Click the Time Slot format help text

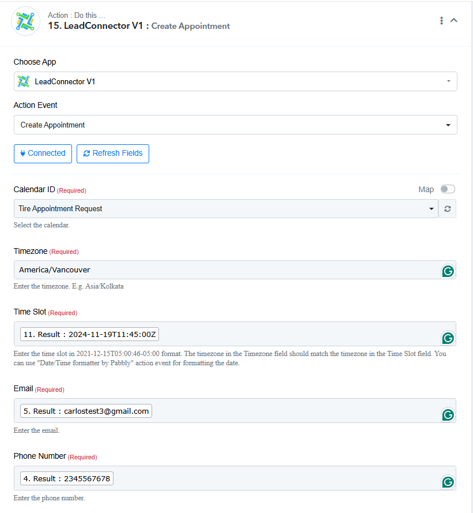pos(230,358)
